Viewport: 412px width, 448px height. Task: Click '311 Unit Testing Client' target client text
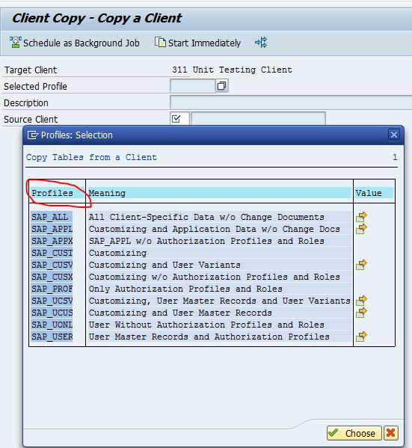(232, 70)
